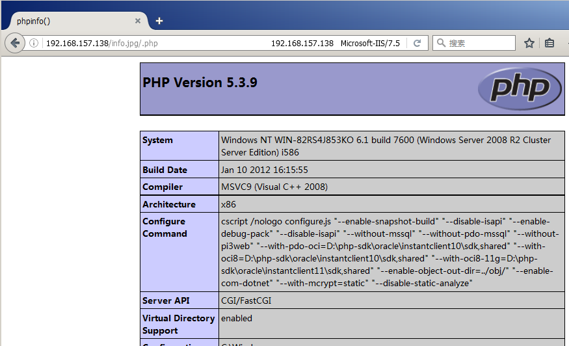The height and width of the screenshot is (346, 569).
Task: Select the 'Server API' row label
Action: pyautogui.click(x=166, y=300)
